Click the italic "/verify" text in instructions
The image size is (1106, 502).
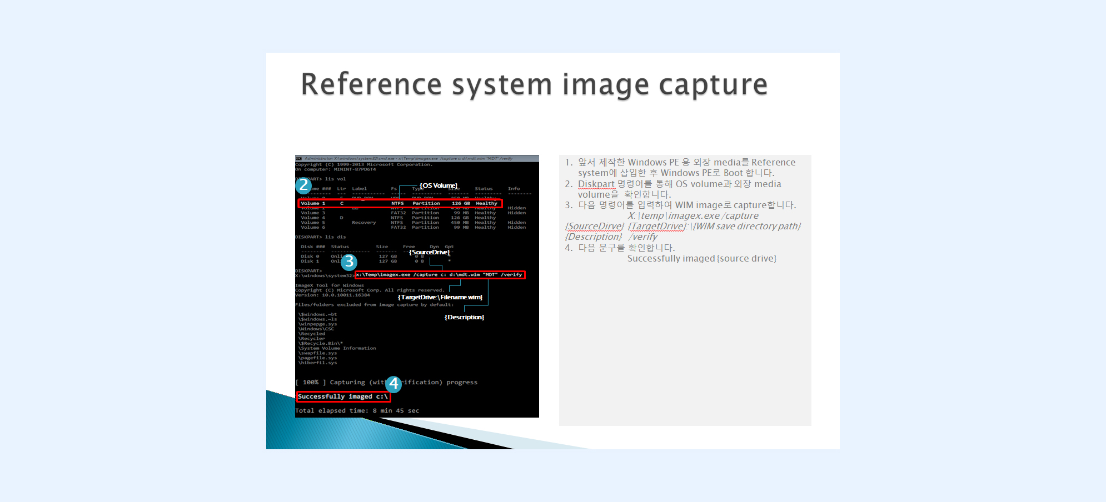tap(643, 237)
